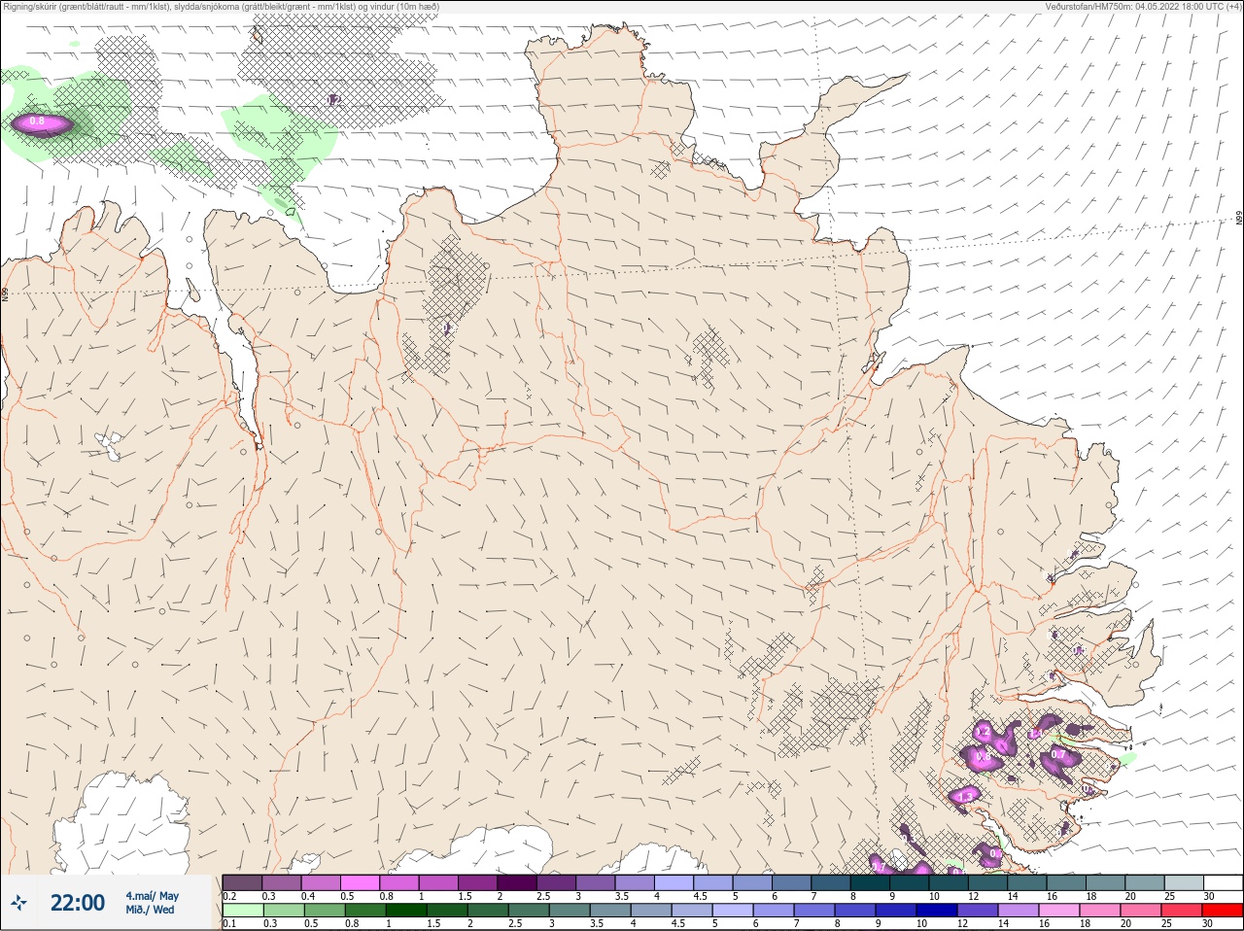
Task: Select top legend dark purple swatch between 2 and 2.5
Action: pyautogui.click(x=517, y=882)
